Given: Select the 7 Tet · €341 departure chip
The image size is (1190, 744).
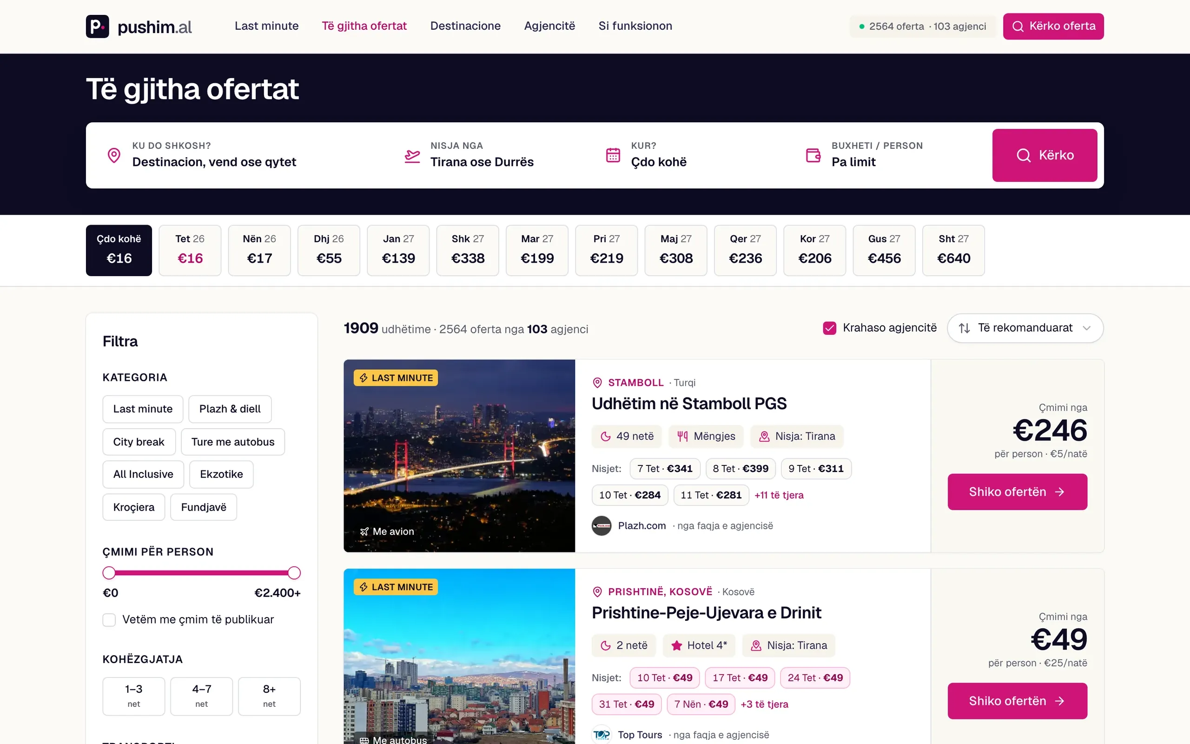Looking at the screenshot, I should point(665,469).
